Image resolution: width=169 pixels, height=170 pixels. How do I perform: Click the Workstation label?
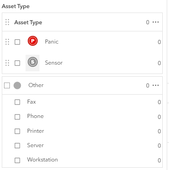(43, 160)
